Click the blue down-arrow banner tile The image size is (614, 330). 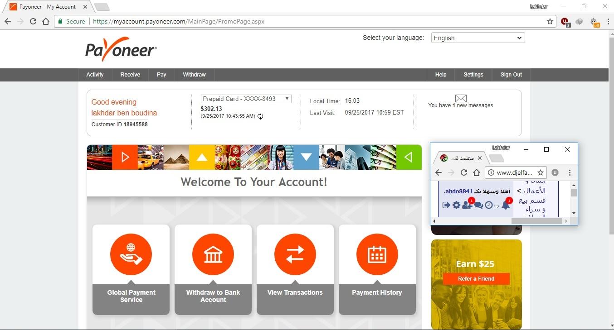click(306, 157)
